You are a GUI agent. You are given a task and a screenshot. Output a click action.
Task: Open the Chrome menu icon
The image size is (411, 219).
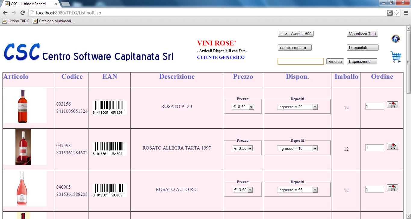pyautogui.click(x=406, y=13)
